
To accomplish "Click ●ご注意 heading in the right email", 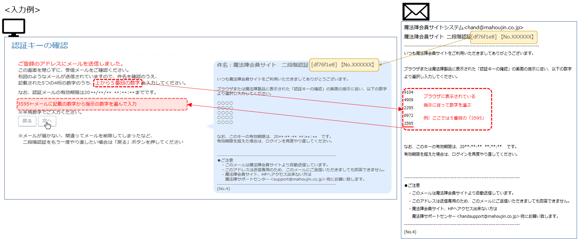I will (412, 186).
